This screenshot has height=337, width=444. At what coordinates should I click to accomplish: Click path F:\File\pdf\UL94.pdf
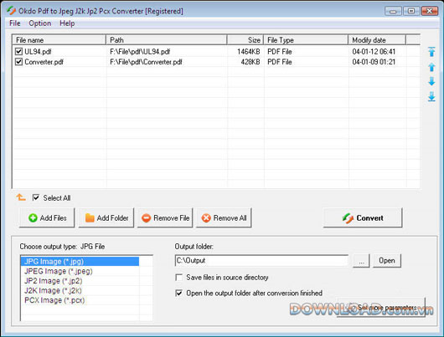[x=140, y=52]
